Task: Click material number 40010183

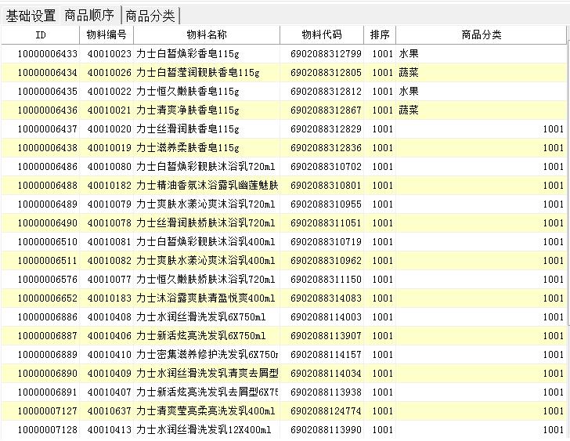Action: point(109,298)
